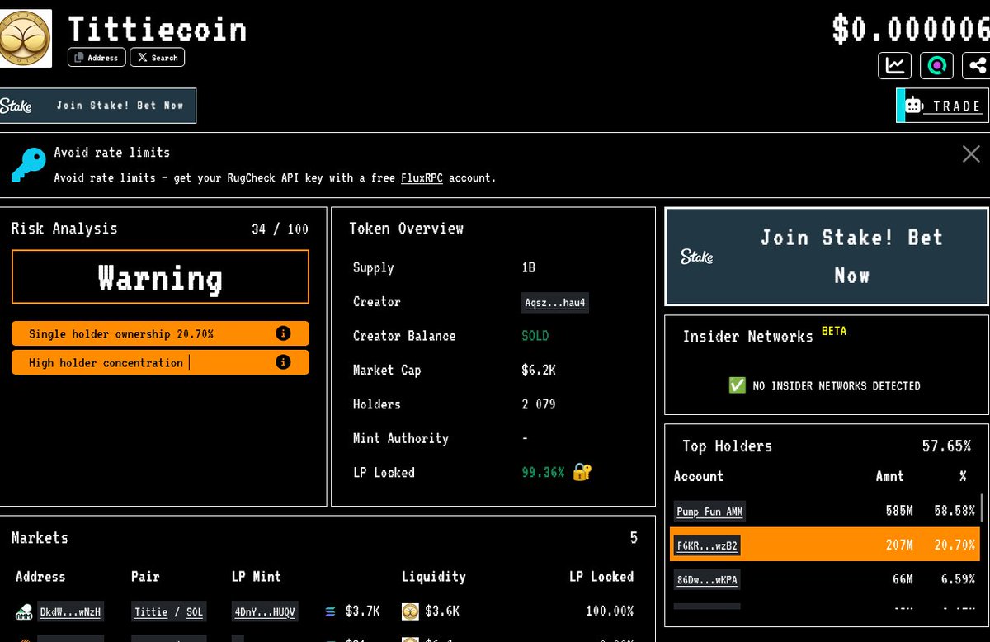
Task: Click the AMM icon beside DkdW...wNzH
Action: click(x=23, y=611)
